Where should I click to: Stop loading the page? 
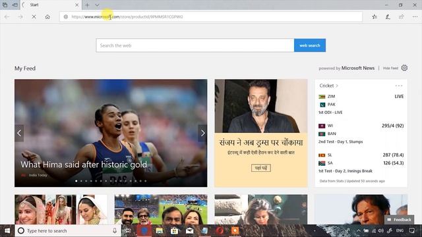[34, 16]
